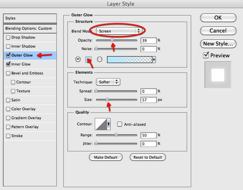This screenshot has width=243, height=190.
Task: Tick the Texture sub-option checkbox
Action: click(13, 91)
